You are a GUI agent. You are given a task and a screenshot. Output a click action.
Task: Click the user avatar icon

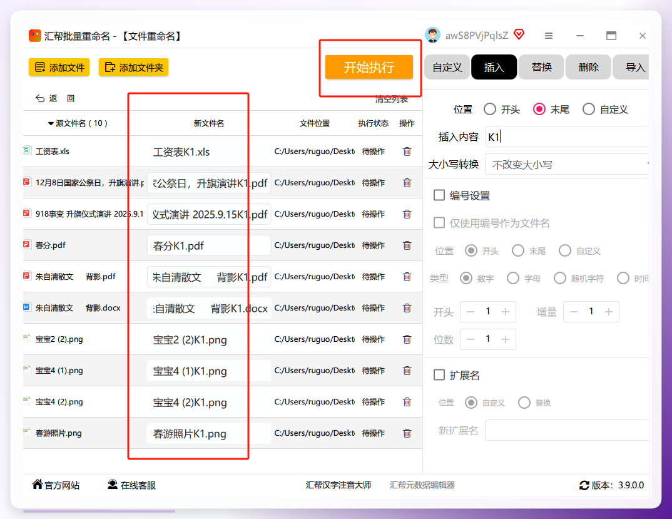pos(433,35)
